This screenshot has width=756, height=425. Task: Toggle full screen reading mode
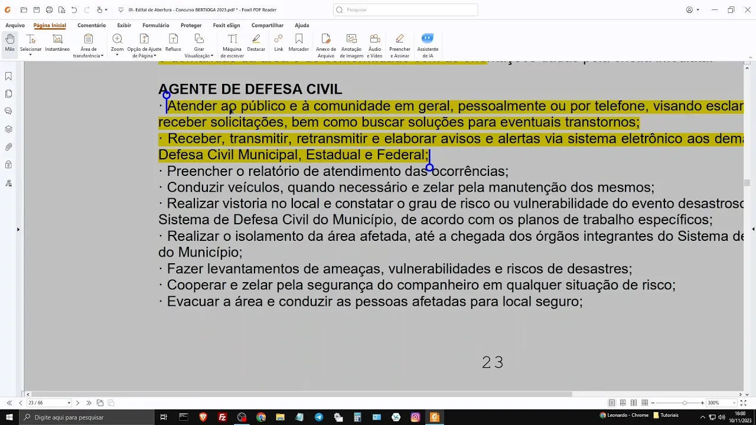coord(744,403)
